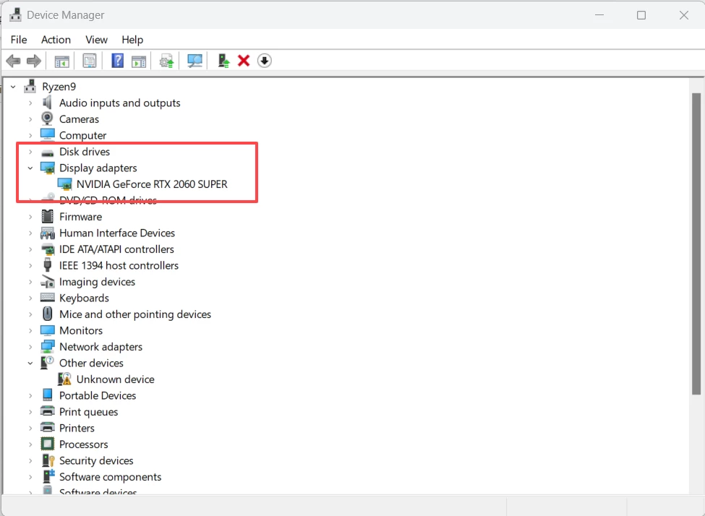Open the Help menu
This screenshot has width=705, height=516.
click(132, 40)
